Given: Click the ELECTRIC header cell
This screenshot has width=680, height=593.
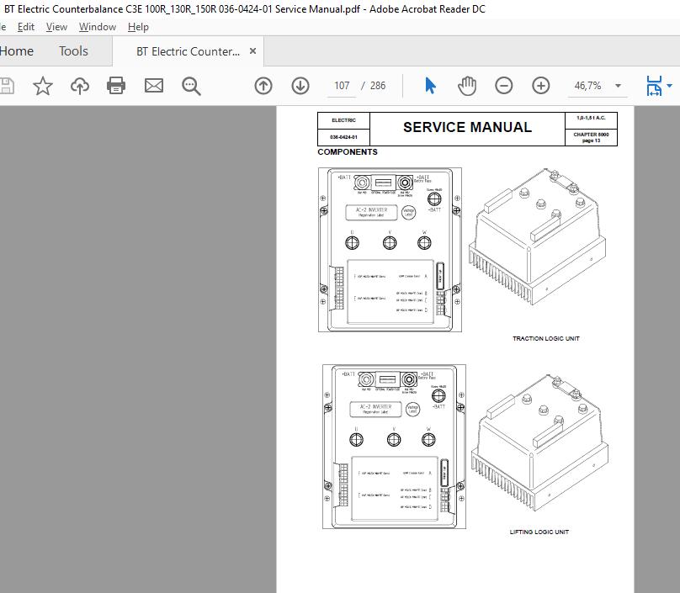Looking at the screenshot, I should 343,120.
